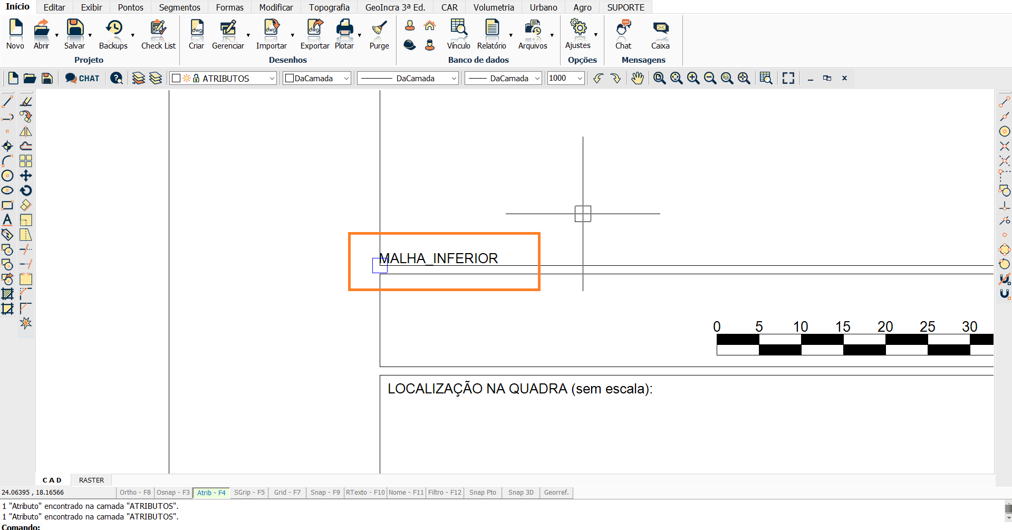Click the MALHA_INFERIOR attribute text
This screenshot has height=530, width=1012.
coord(438,258)
